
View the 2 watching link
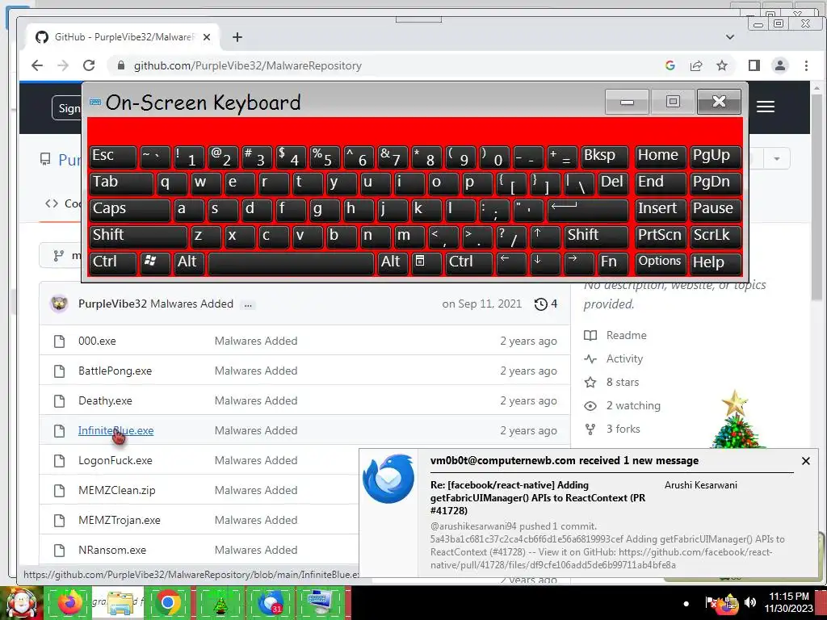(x=633, y=405)
